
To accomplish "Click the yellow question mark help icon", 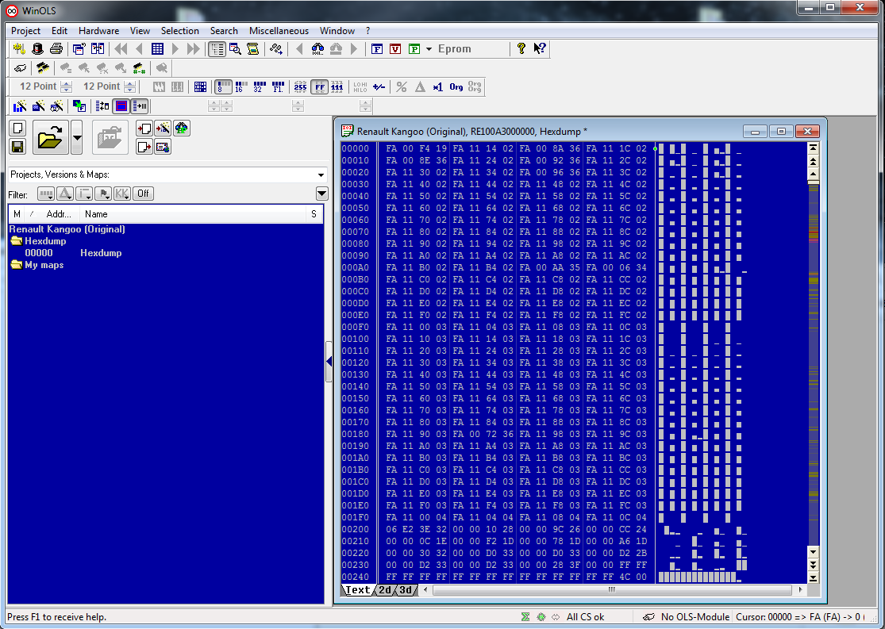I will coord(521,48).
